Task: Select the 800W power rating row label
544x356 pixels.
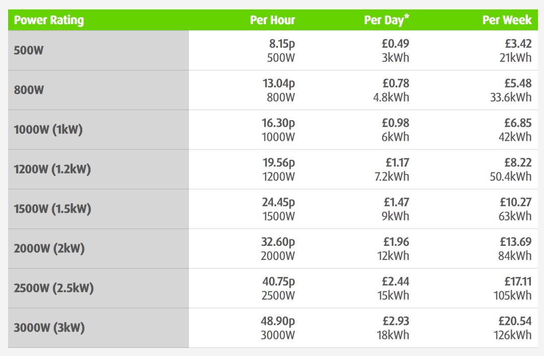Action: point(29,91)
